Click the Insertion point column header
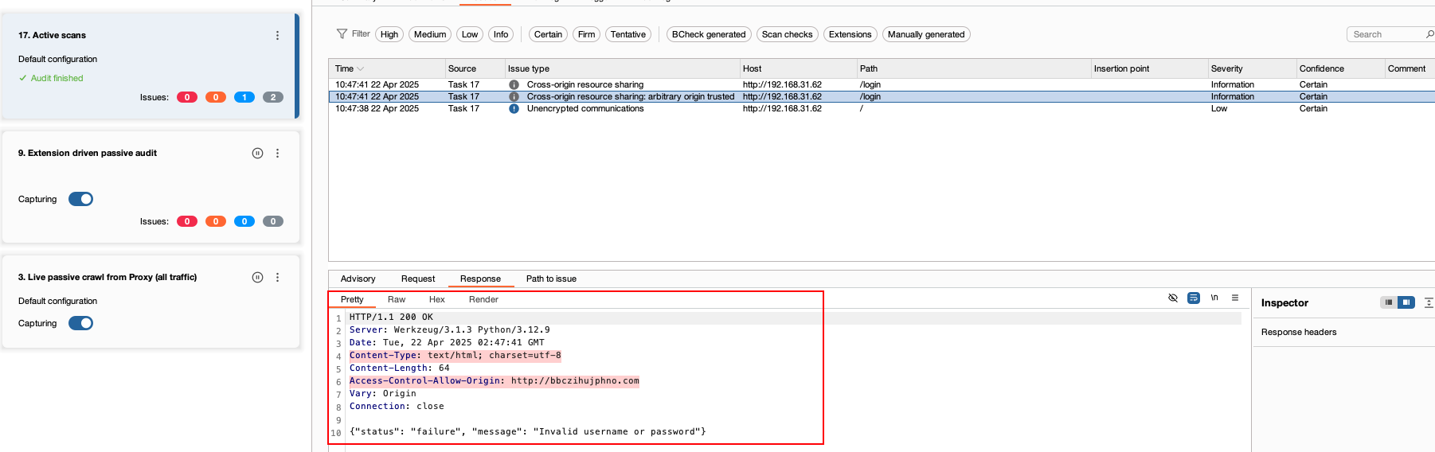The width and height of the screenshot is (1435, 452). tap(1149, 68)
